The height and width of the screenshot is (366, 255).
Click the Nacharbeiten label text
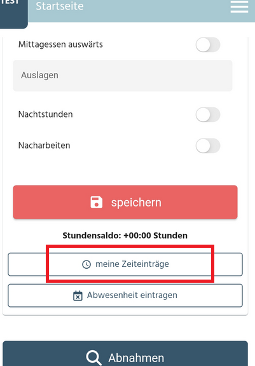44,146
